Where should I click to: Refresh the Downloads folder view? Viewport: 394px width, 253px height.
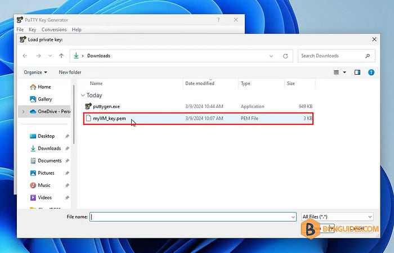285,56
